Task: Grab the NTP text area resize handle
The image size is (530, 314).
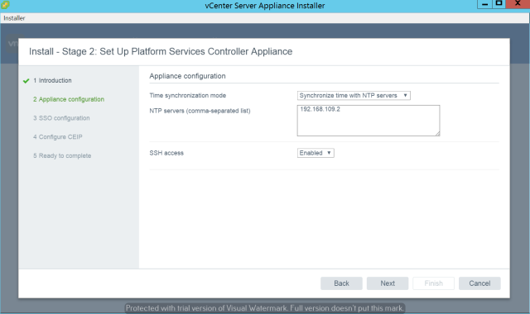Action: [x=437, y=134]
